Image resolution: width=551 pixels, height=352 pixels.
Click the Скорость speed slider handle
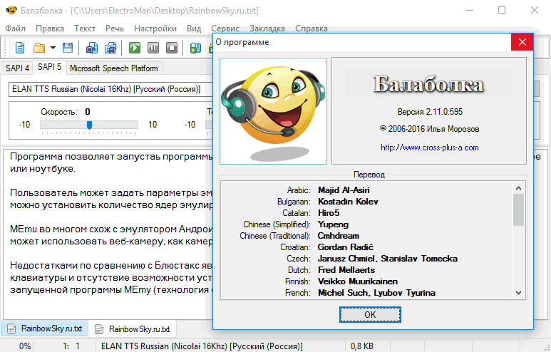pyautogui.click(x=89, y=125)
